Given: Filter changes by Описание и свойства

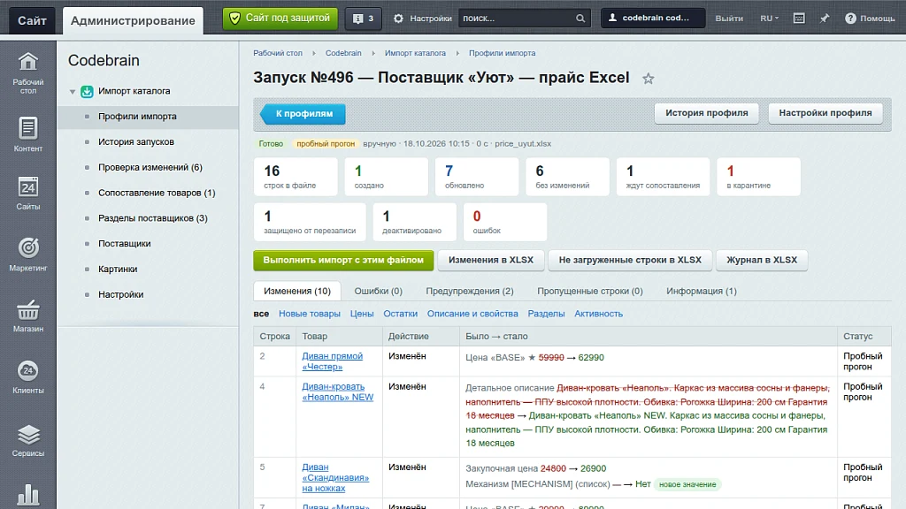Looking at the screenshot, I should pyautogui.click(x=472, y=314).
